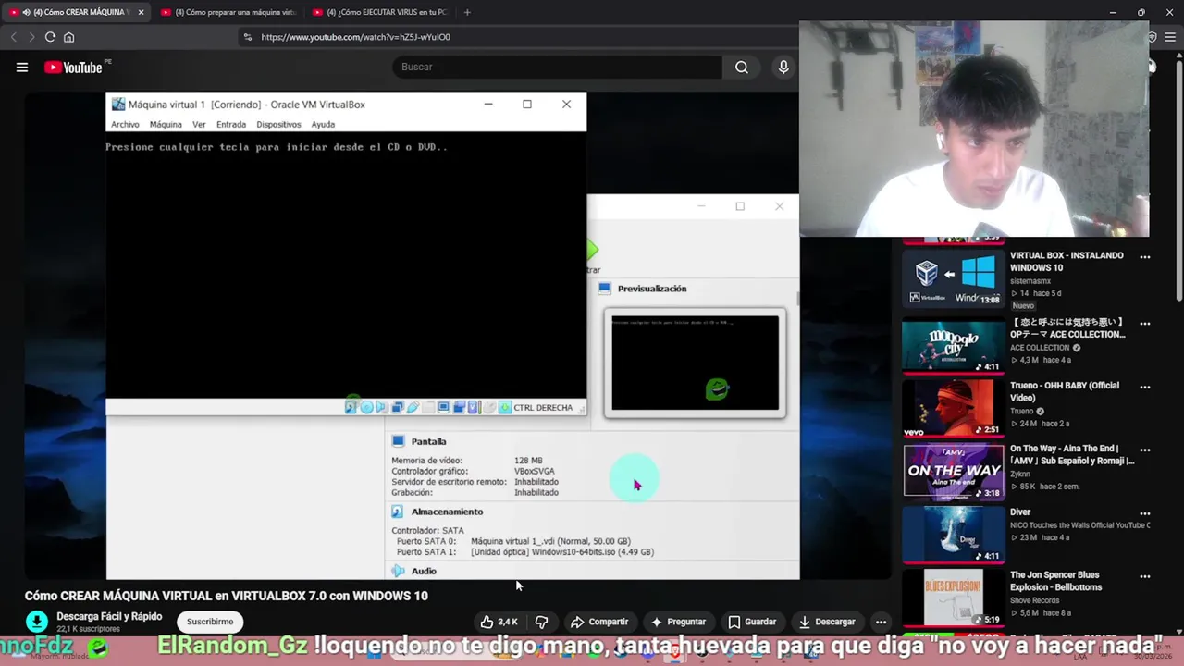This screenshot has height=666, width=1184.
Task: Click the Compartir button
Action: (x=599, y=622)
